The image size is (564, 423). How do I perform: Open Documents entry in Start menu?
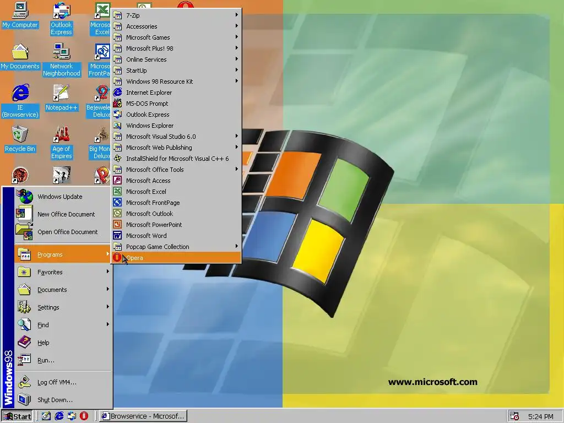pyautogui.click(x=63, y=290)
